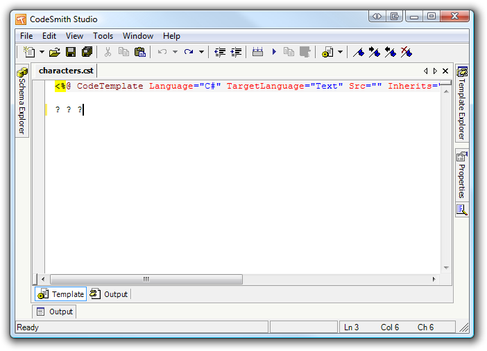
Task: Expand the Redo history dropdown arrow
Action: click(202, 52)
